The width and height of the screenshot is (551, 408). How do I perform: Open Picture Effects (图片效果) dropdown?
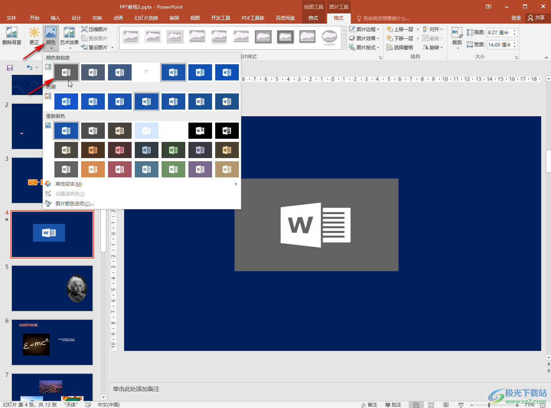tap(364, 38)
